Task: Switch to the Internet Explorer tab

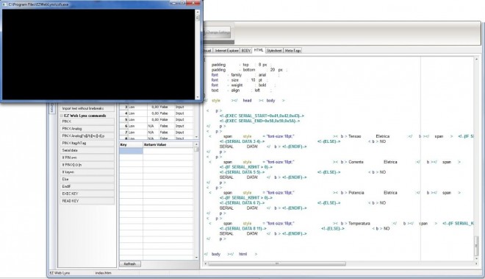Action: [x=227, y=51]
